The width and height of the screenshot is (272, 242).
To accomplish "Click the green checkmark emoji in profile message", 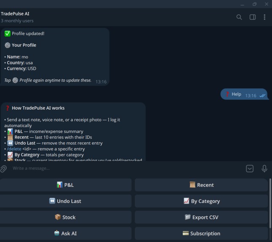I will pos(8,34).
